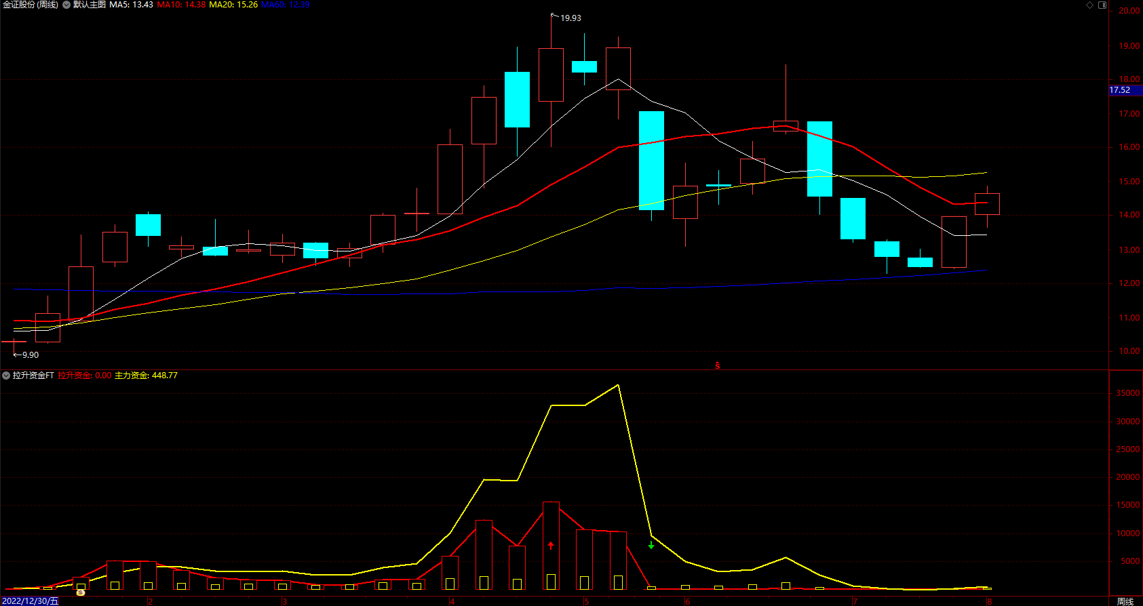Click the 19.93 high price marker

point(570,18)
